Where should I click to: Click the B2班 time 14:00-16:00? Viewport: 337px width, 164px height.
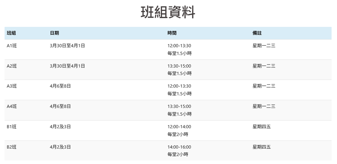tap(179, 147)
